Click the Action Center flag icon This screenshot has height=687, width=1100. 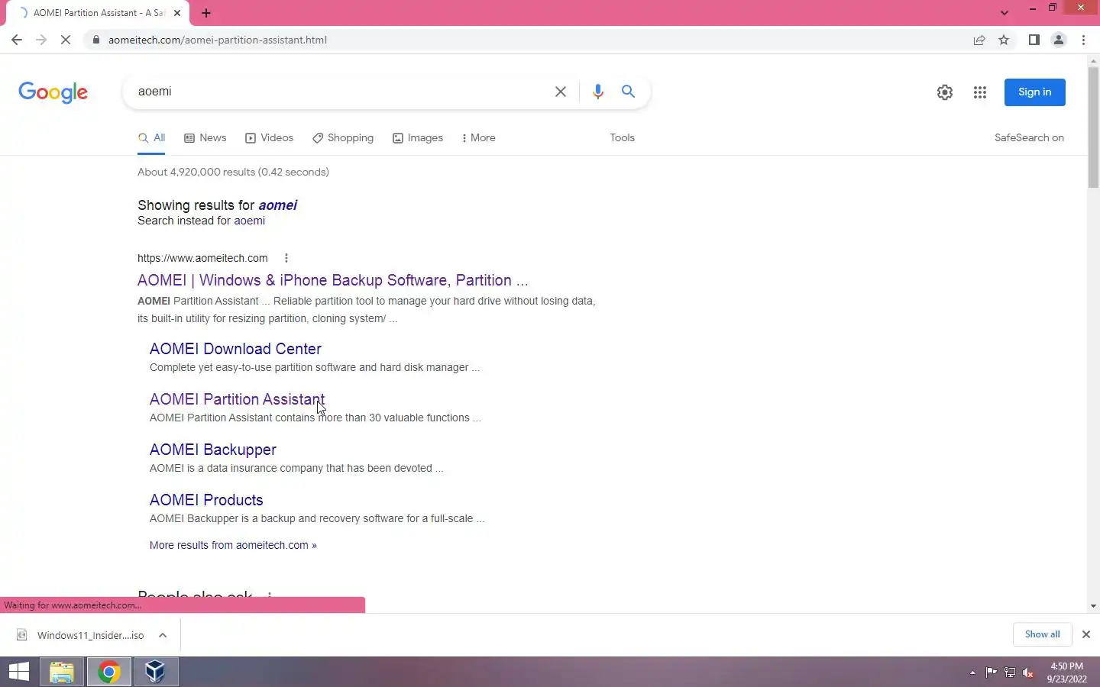pyautogui.click(x=991, y=672)
